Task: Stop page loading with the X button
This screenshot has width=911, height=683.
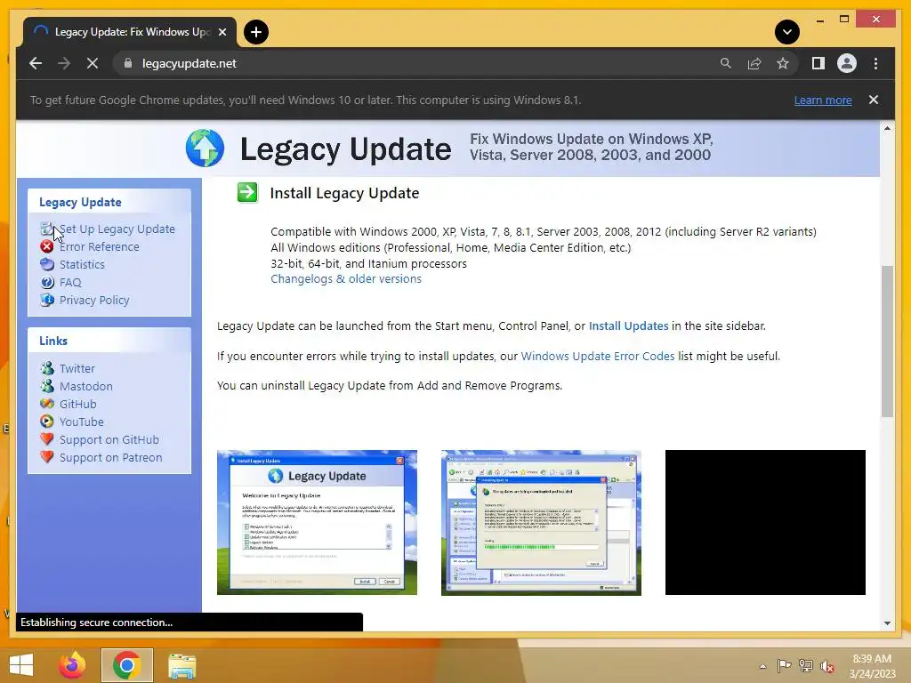Action: tap(93, 63)
